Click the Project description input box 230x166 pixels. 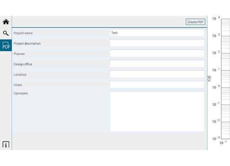(x=157, y=43)
